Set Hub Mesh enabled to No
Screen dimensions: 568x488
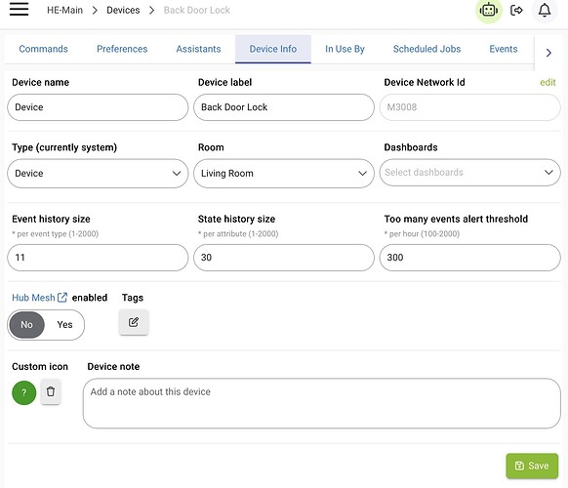point(26,325)
